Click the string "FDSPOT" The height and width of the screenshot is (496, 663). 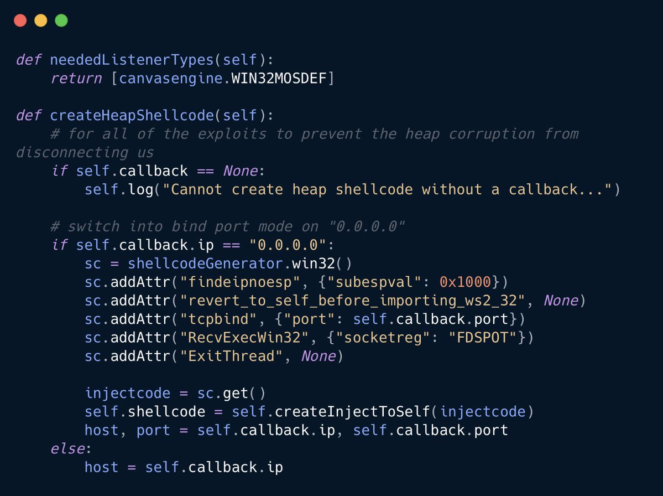(x=482, y=338)
